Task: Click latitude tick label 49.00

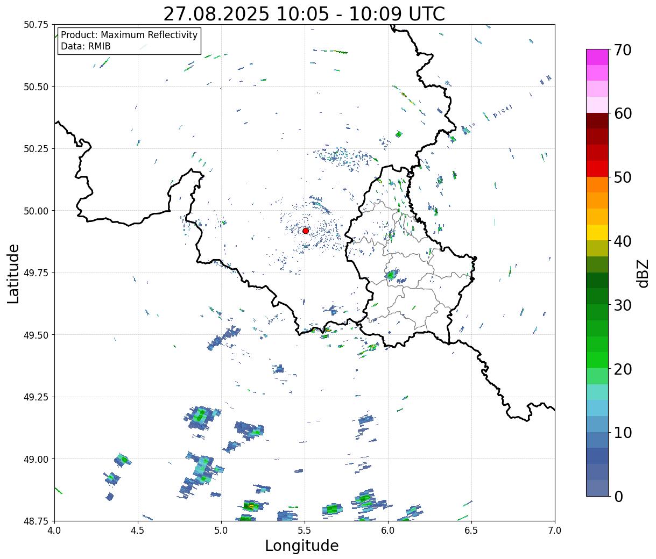Action: [x=37, y=459]
